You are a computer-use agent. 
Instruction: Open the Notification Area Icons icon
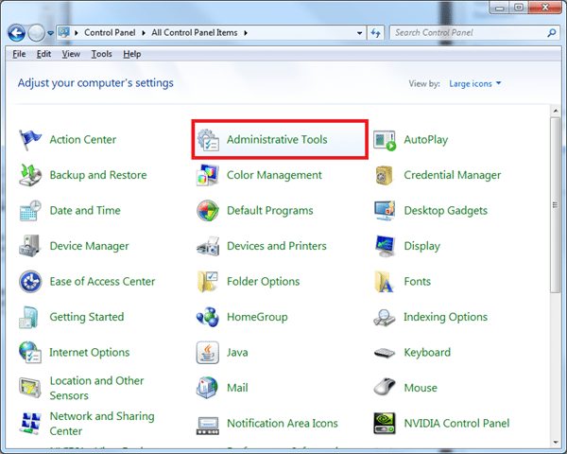coord(208,426)
